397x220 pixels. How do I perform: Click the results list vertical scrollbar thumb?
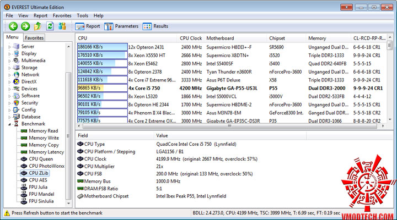[x=390, y=46]
